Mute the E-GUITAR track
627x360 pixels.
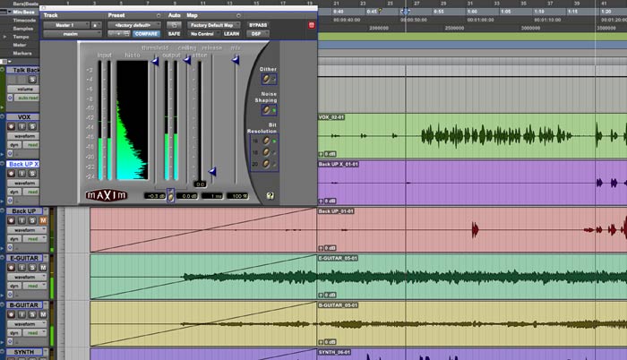43,268
